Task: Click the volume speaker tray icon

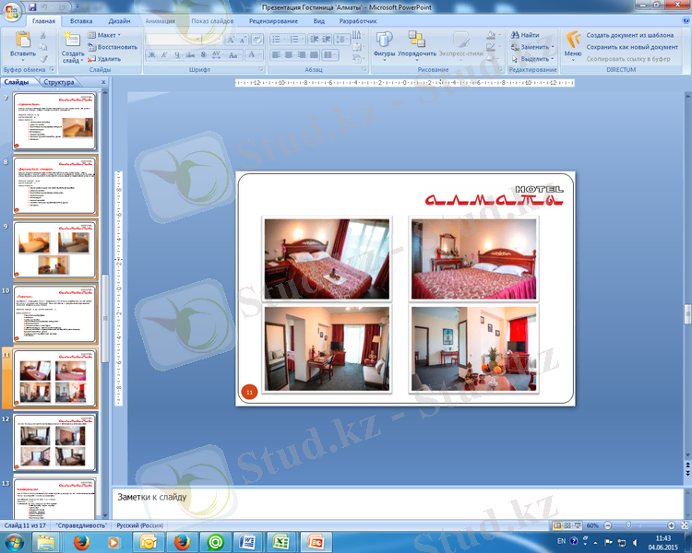Action: (x=635, y=542)
